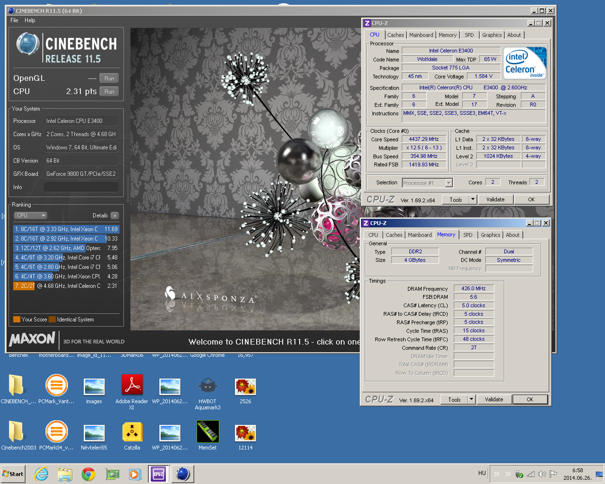The width and height of the screenshot is (605, 484).
Task: Open Tools dropdown arrow in upper CPU-Z
Action: coord(473,200)
